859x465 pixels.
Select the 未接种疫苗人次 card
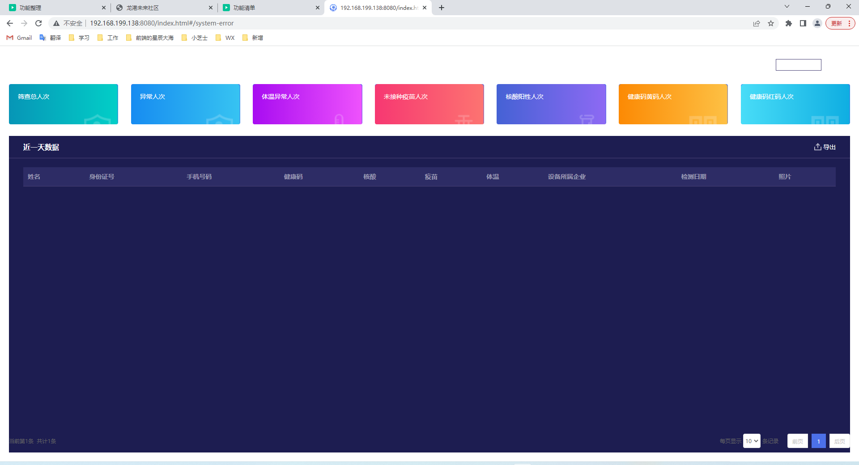tap(429, 104)
